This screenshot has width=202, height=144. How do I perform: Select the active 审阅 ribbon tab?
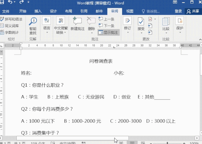[115, 11]
